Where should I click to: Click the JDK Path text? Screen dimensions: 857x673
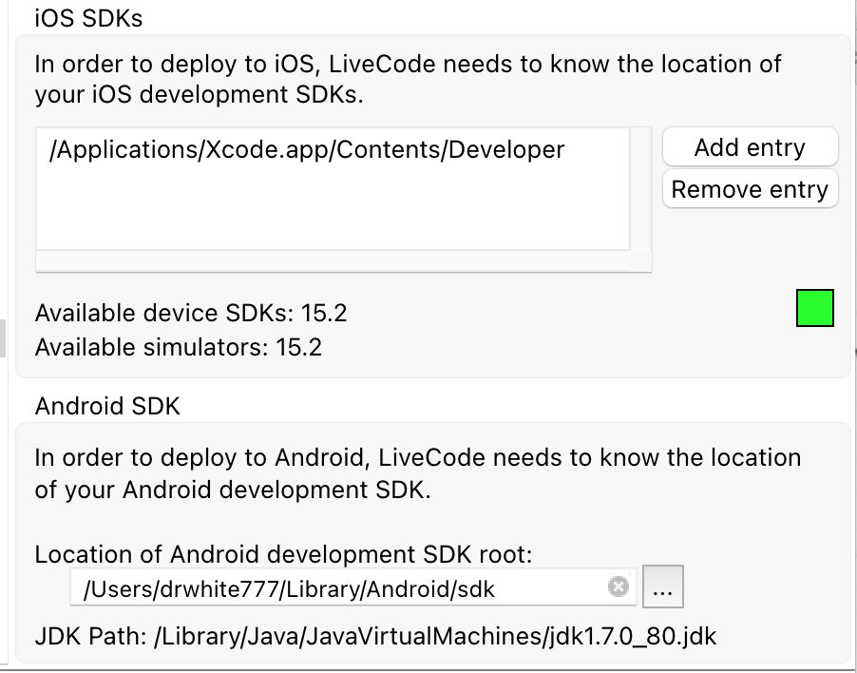coord(93,636)
